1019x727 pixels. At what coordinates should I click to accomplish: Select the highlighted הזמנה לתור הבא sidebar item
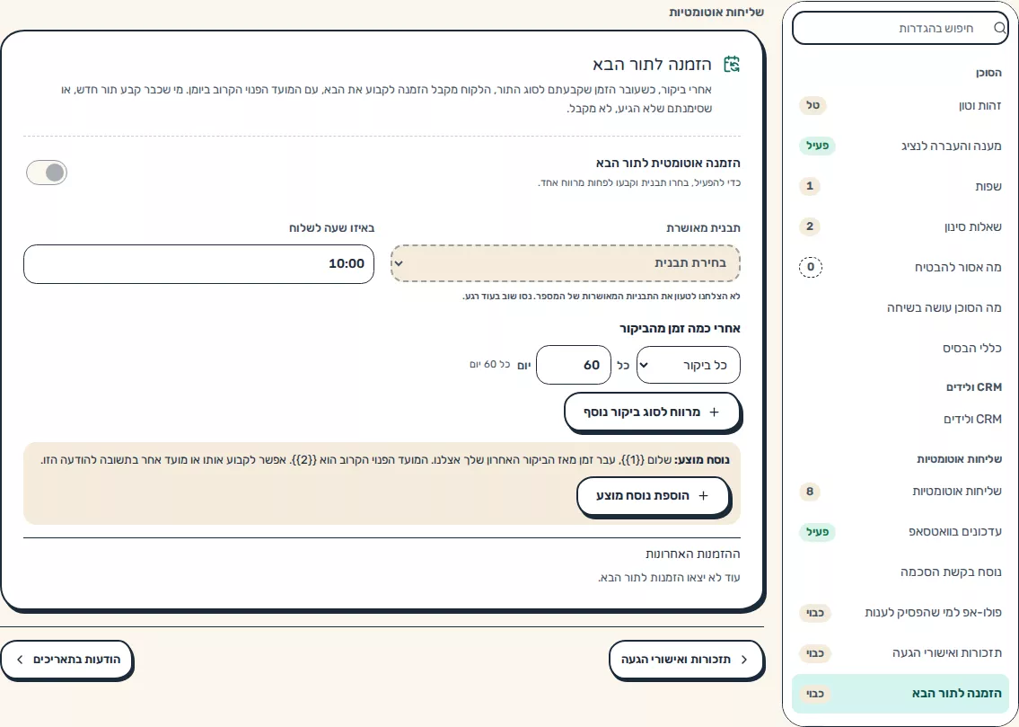900,694
